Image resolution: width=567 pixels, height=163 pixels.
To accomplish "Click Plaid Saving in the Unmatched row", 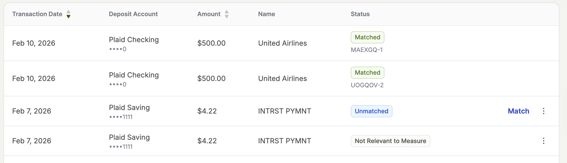I will 129,108.
